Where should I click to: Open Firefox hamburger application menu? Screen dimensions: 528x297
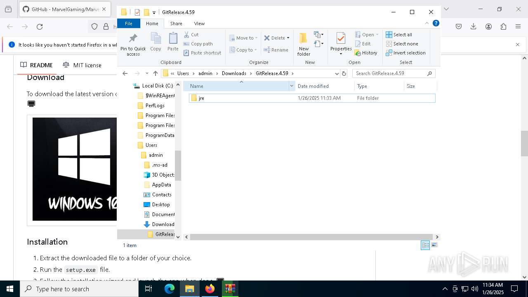(x=518, y=26)
